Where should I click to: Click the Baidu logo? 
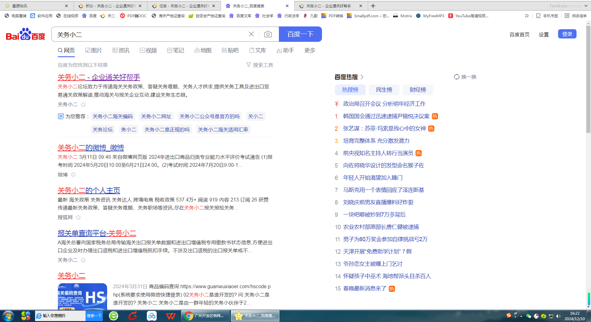click(26, 34)
